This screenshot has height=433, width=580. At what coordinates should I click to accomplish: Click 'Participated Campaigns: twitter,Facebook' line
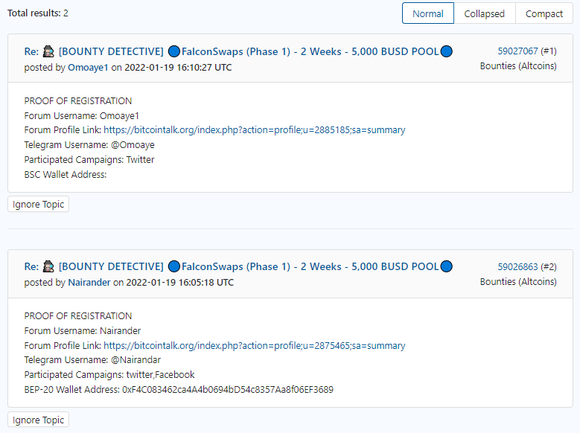click(109, 375)
